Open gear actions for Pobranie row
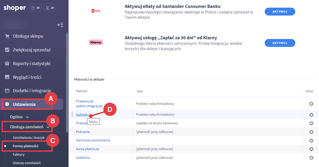This screenshot has height=167, width=319. point(311,132)
